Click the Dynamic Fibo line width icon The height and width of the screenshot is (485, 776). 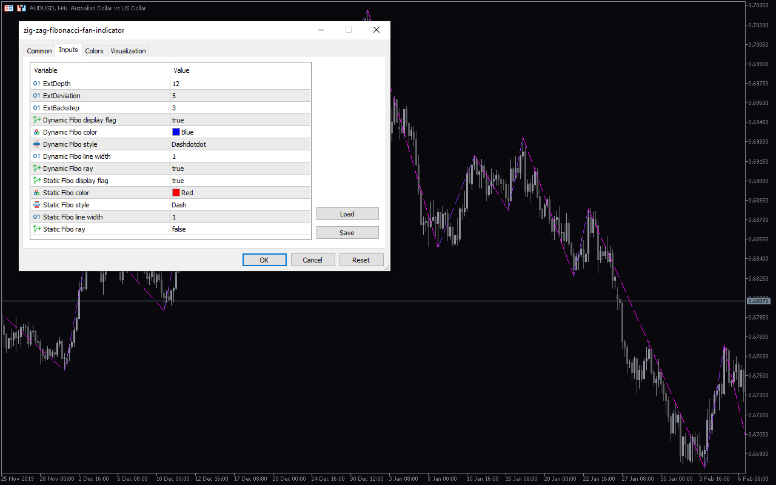pos(36,156)
